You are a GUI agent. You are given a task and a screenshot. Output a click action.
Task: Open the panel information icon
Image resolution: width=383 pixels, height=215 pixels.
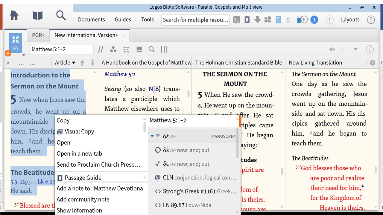click(x=370, y=50)
